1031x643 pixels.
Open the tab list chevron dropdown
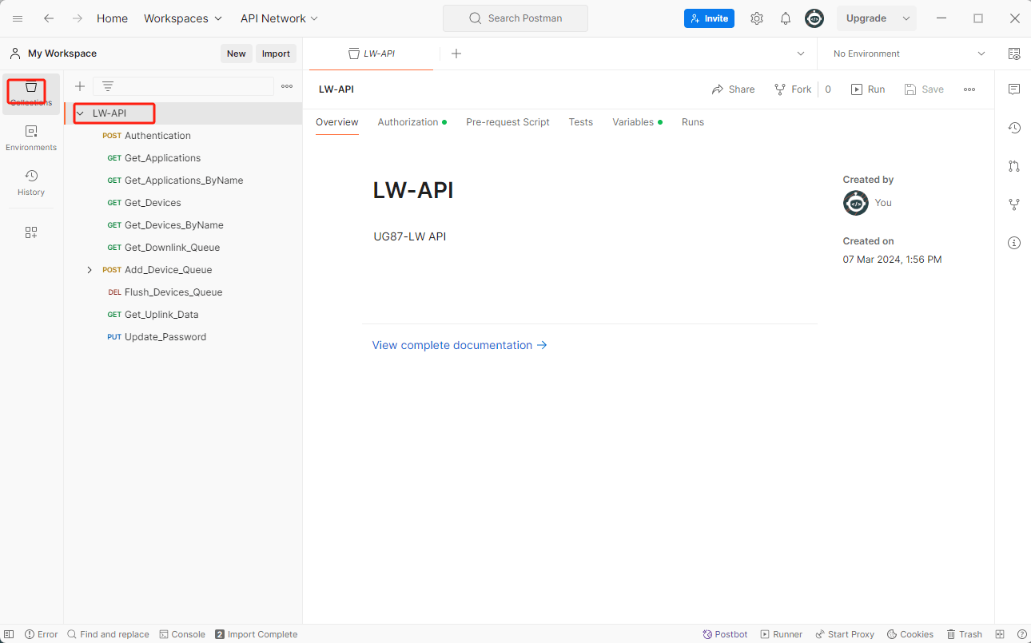[x=801, y=54]
